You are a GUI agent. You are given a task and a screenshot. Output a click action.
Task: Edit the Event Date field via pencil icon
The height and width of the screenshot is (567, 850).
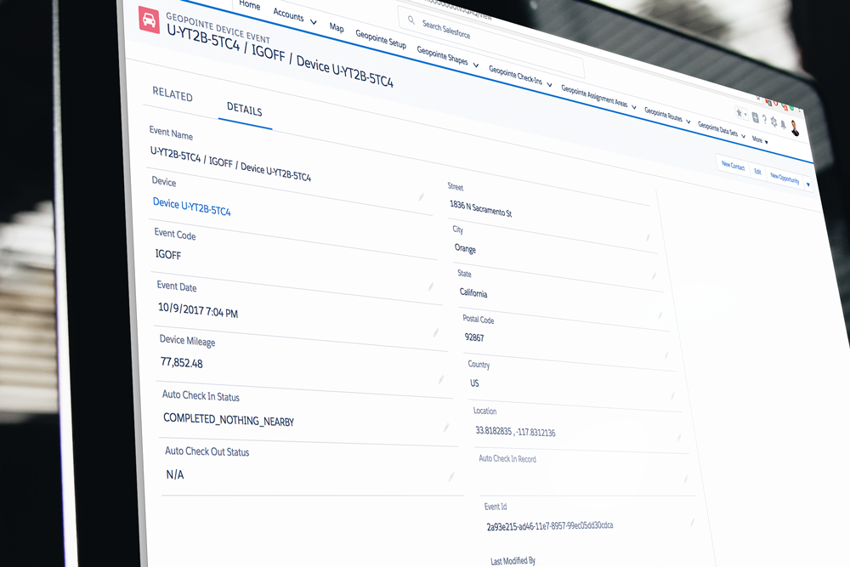point(436,332)
